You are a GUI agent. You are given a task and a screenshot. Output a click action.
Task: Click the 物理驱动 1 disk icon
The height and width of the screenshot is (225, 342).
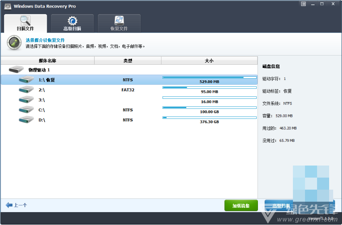[x=16, y=70]
